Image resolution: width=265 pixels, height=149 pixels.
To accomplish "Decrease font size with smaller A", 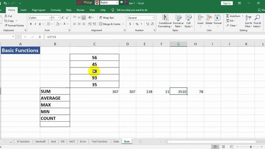I will pyautogui.click(x=67, y=18).
